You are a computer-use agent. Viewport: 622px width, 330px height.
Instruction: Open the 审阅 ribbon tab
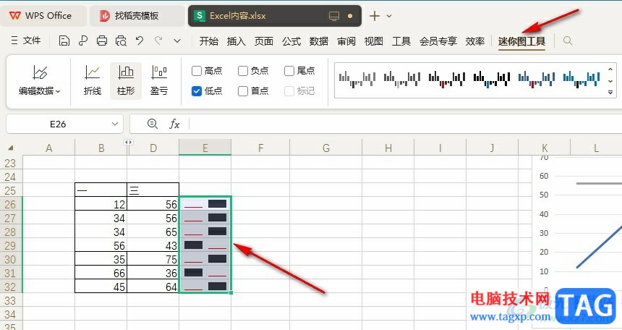point(346,41)
